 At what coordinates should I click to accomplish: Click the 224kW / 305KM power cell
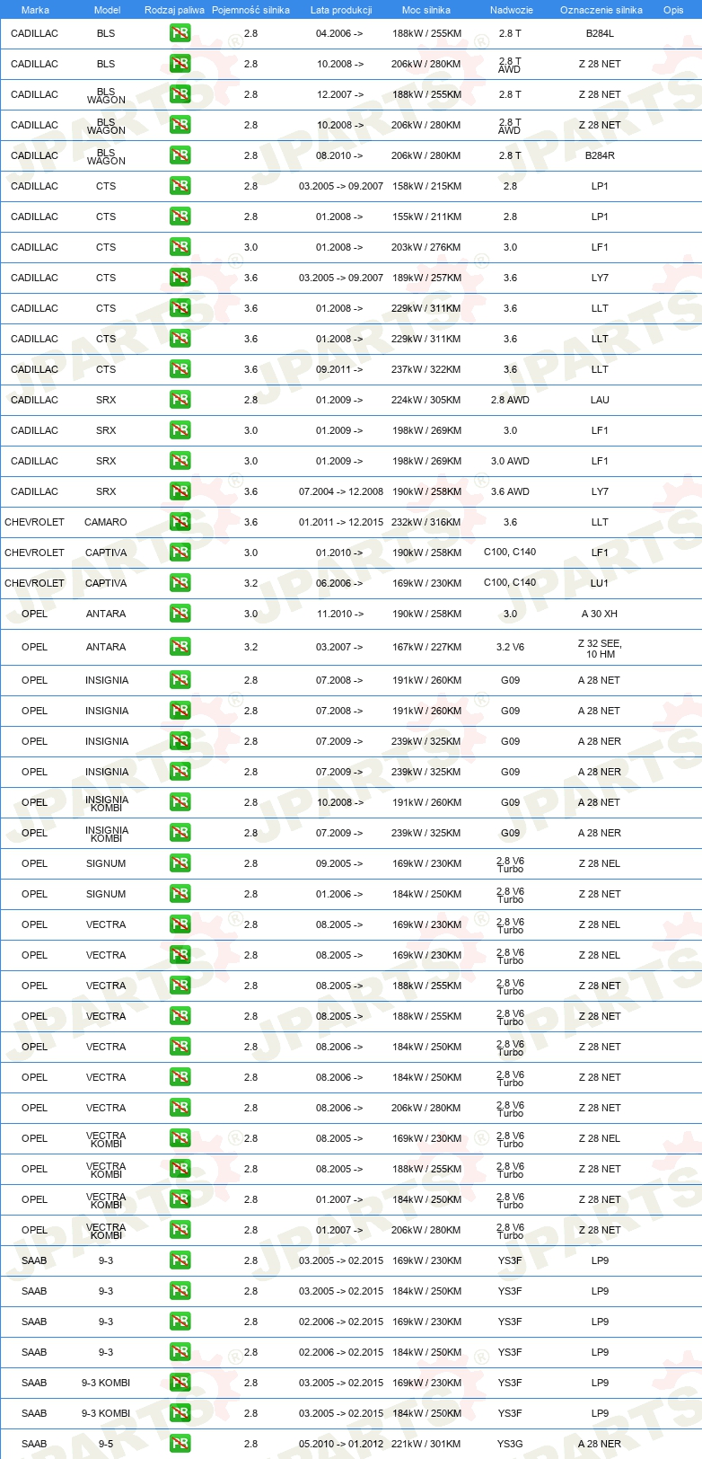point(426,400)
